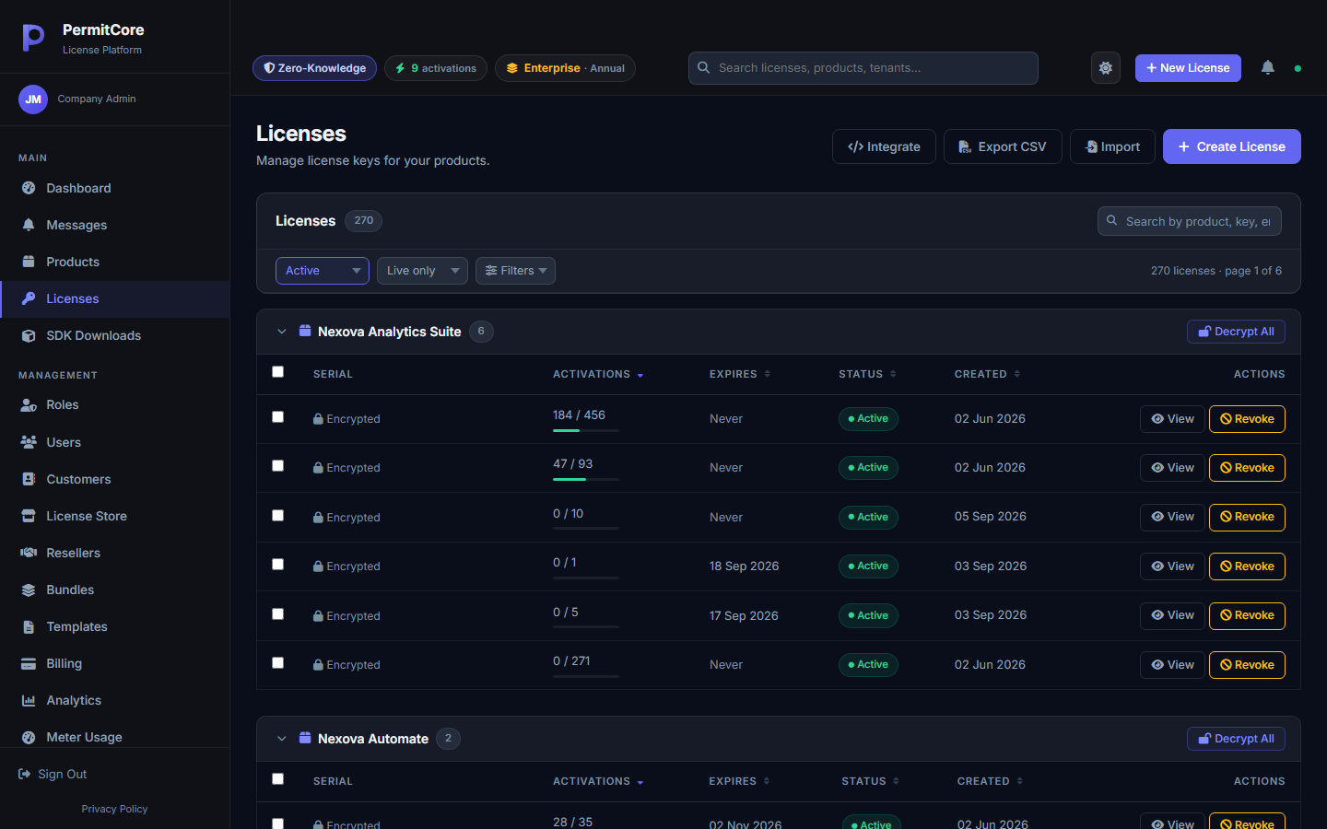Select all licenses in Nexova Analytics Suite table
Image resolution: width=1327 pixels, height=829 pixels.
point(278,372)
